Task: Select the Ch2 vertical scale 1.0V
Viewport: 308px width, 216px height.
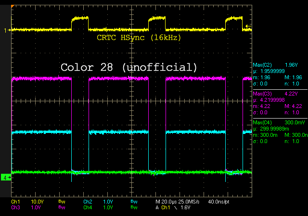Action: pyautogui.click(x=108, y=202)
